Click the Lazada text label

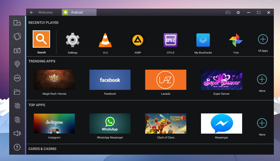[x=166, y=94]
